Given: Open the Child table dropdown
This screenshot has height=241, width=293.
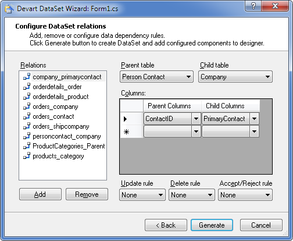Looking at the screenshot, I should (235, 77).
